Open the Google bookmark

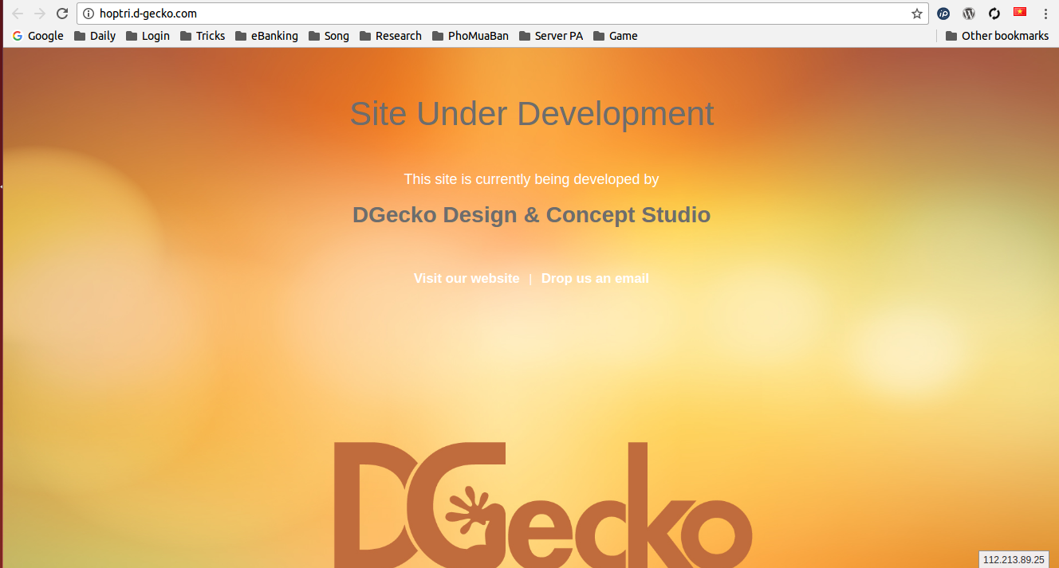coord(38,36)
